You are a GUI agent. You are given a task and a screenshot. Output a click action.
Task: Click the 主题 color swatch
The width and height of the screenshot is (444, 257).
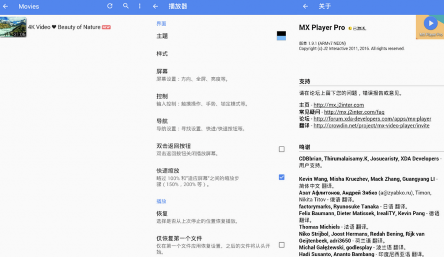tap(281, 36)
